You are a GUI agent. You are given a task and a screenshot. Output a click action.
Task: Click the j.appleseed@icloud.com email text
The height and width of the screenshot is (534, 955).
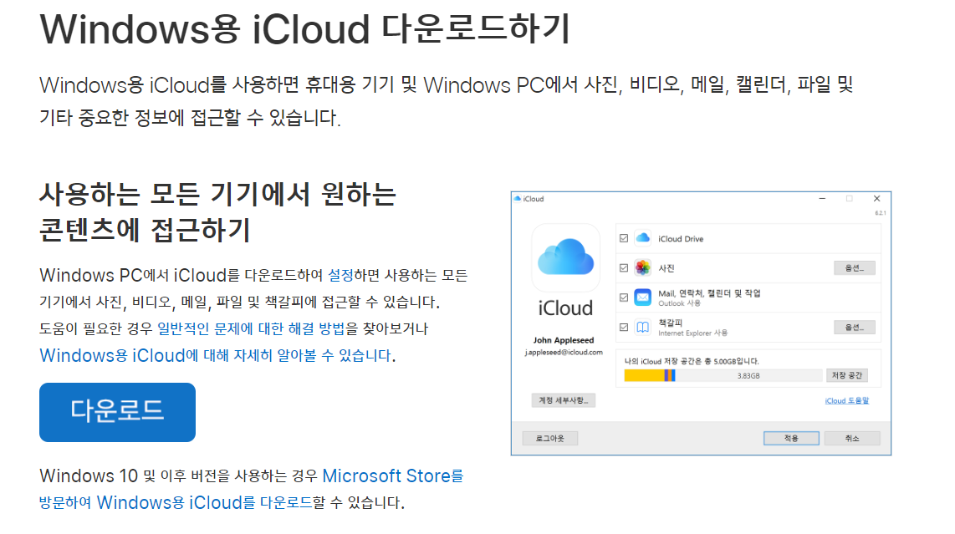coord(564,352)
